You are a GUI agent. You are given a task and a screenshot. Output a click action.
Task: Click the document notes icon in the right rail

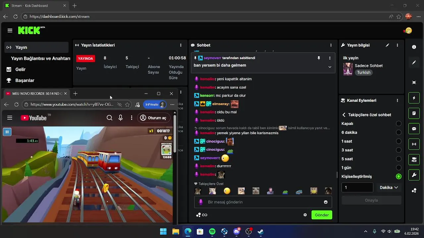point(414,113)
